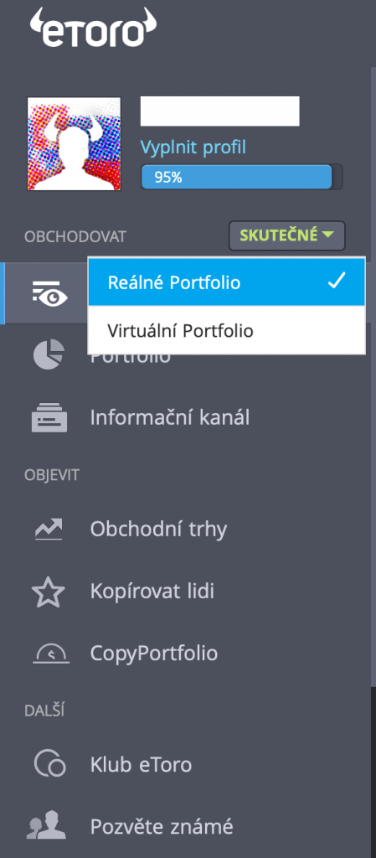The width and height of the screenshot is (376, 858).
Task: Go to Obchodní trhy section
Action: click(x=158, y=530)
